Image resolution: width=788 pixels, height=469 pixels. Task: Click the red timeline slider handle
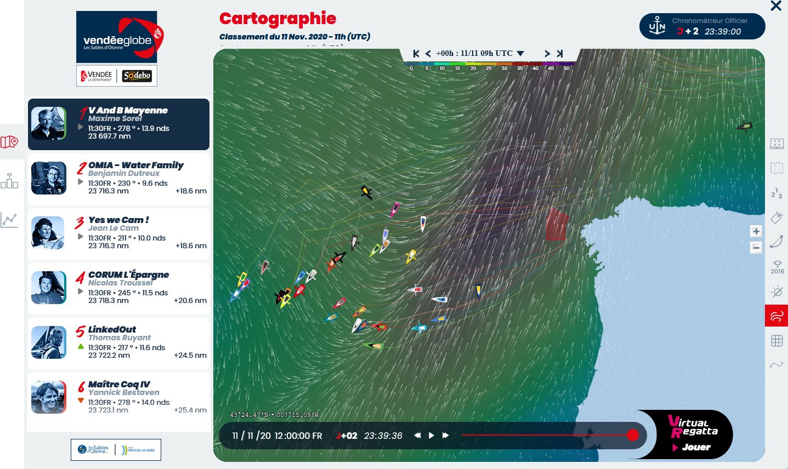point(633,435)
